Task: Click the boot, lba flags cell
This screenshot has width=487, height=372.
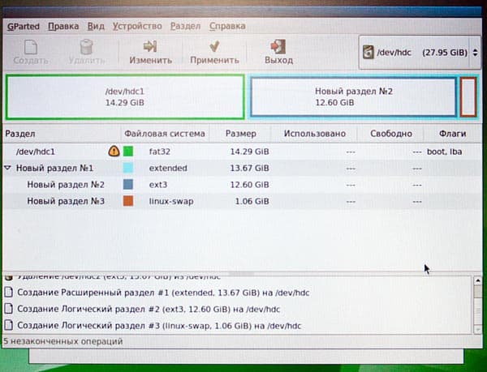Action: click(445, 152)
